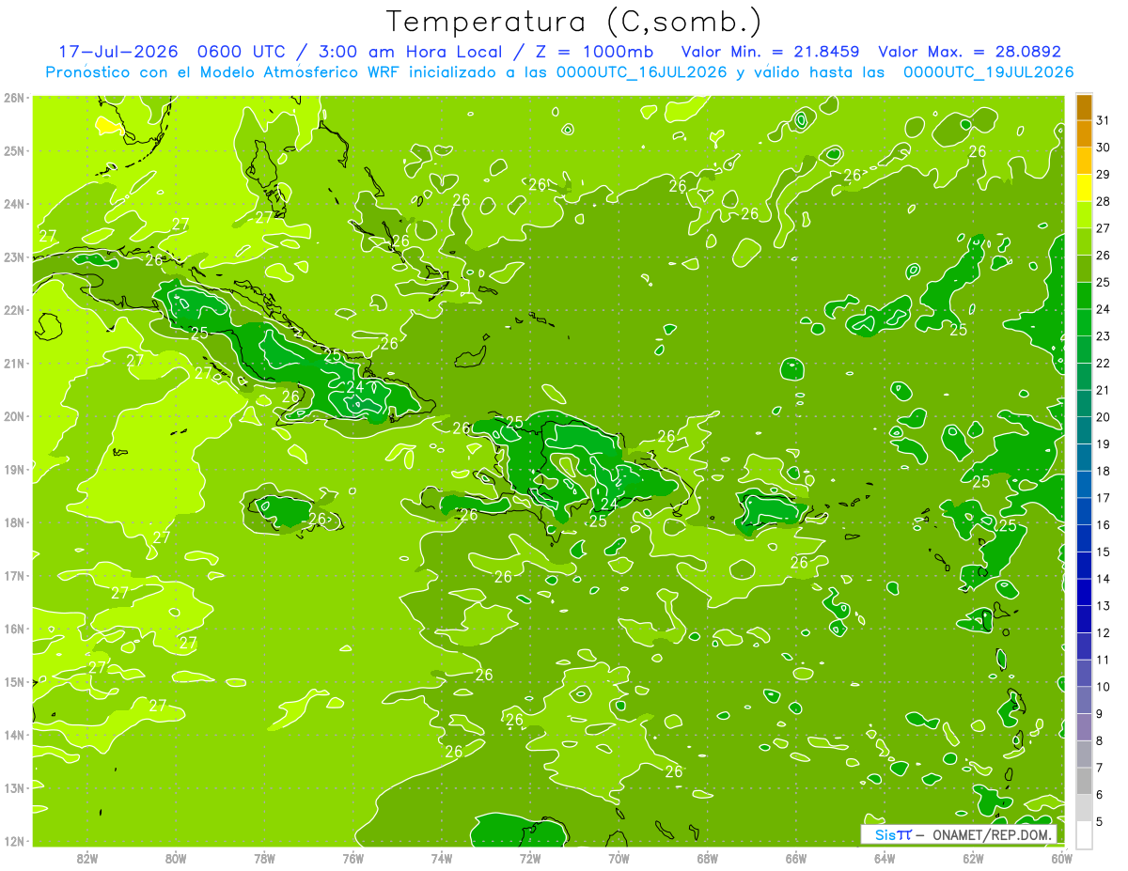Click the 22N latitude label
This screenshot has height=871, width=1128.
point(14,310)
